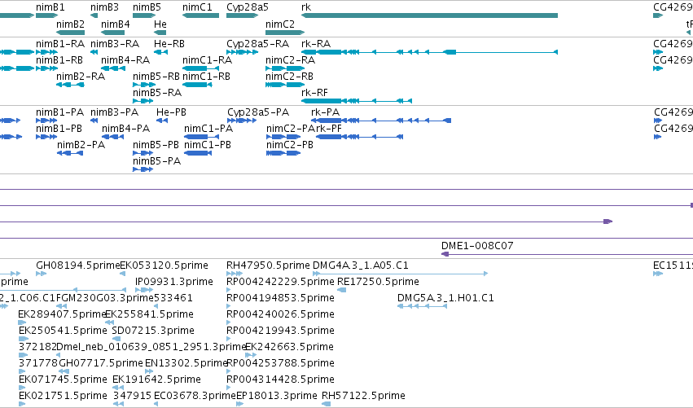The height and width of the screenshot is (408, 693).
Task: Click the RP004194853.5prime label
Action: (280, 298)
